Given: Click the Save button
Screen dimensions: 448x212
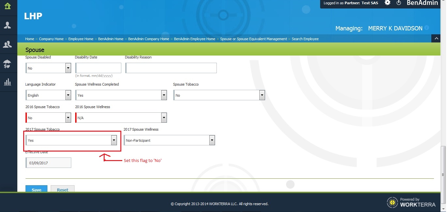Looking at the screenshot, I should click(36, 189).
